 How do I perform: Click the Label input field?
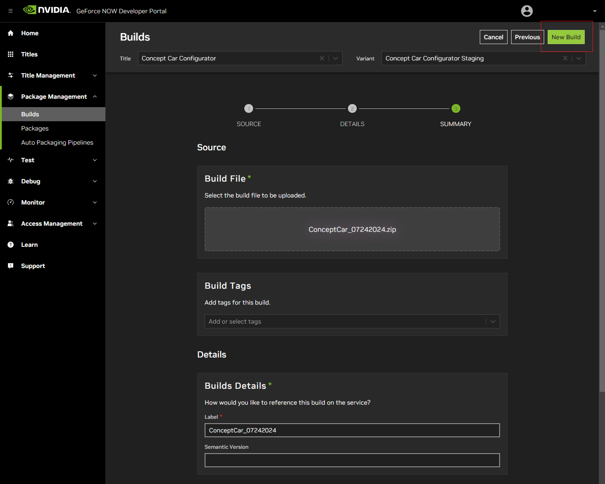[352, 430]
